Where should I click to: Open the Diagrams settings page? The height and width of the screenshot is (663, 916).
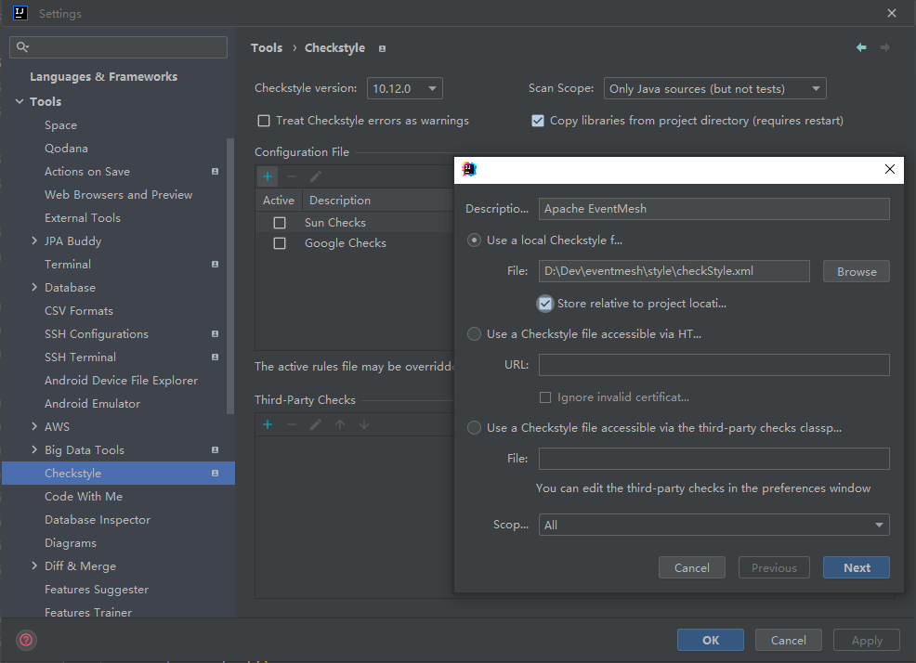[x=71, y=543]
